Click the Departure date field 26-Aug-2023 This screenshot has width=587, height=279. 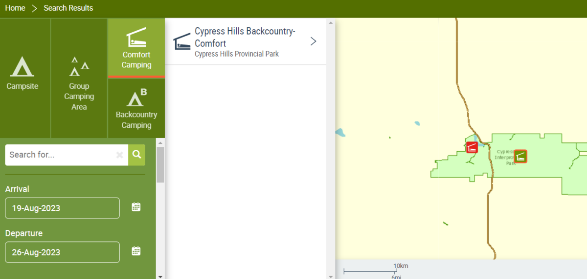pyautogui.click(x=62, y=253)
